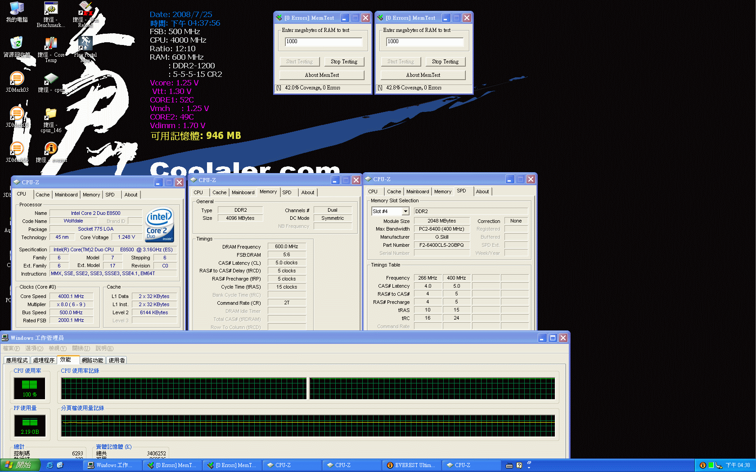Click the second MemTest window title icon
756x472 pixels.
[x=380, y=18]
